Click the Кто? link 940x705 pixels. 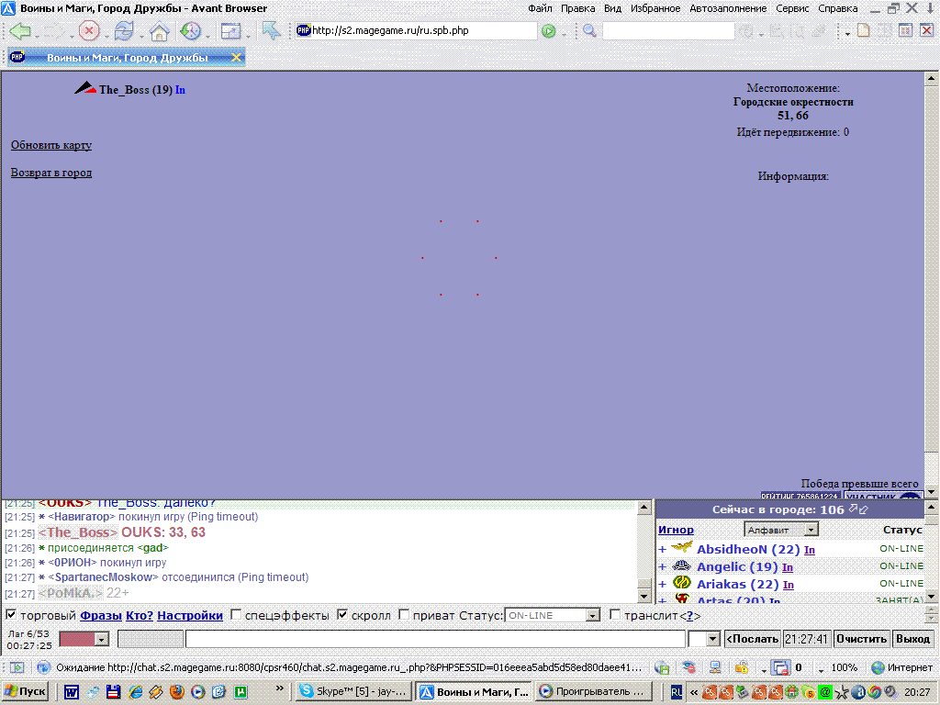[140, 616]
